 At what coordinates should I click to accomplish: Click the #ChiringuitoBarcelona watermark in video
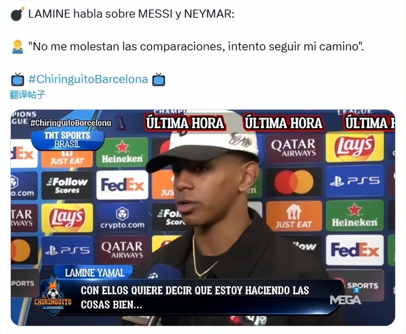tap(71, 123)
